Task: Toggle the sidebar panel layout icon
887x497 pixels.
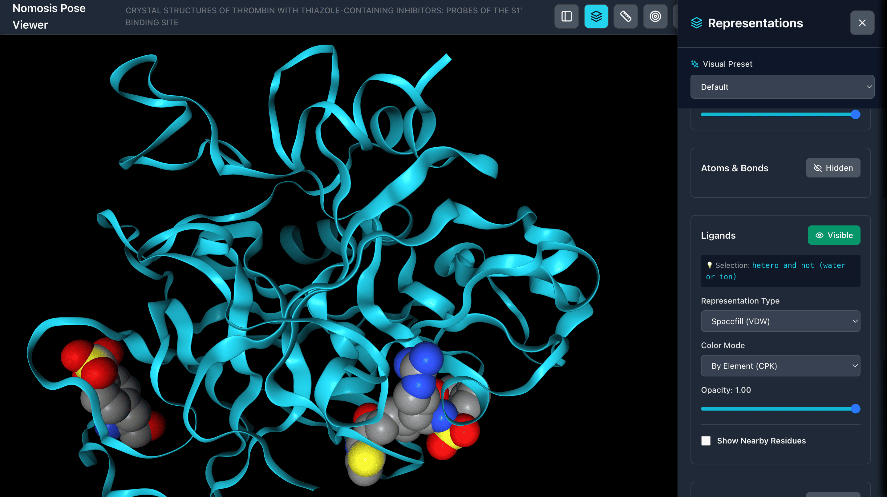Action: click(566, 16)
